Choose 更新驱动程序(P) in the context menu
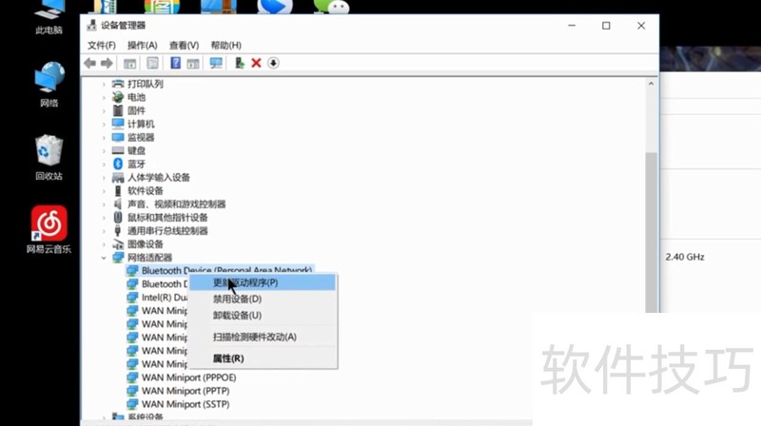The width and height of the screenshot is (761, 426). click(245, 282)
